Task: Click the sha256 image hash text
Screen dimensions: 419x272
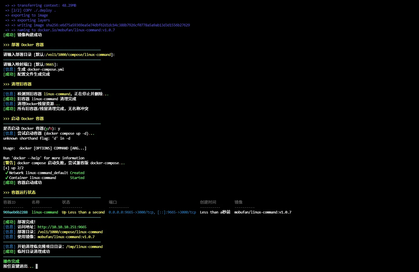Action: pyautogui.click(x=118, y=25)
